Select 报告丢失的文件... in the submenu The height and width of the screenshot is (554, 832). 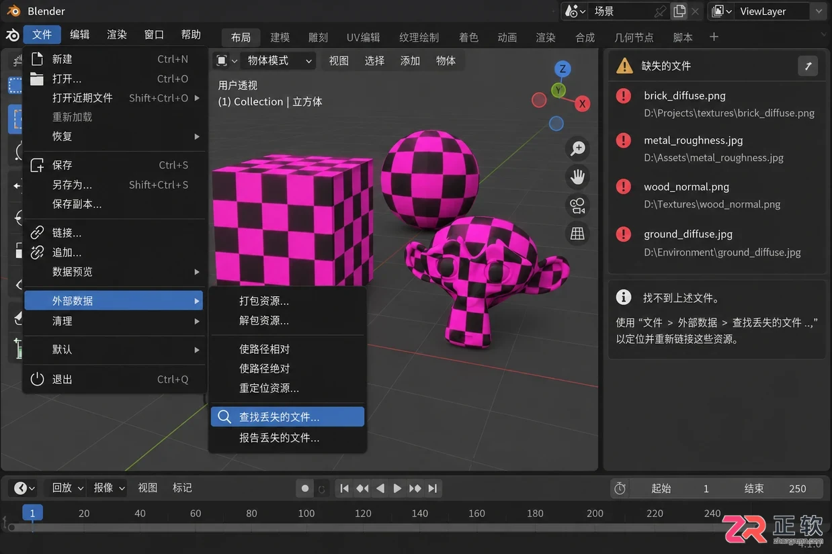click(x=288, y=438)
